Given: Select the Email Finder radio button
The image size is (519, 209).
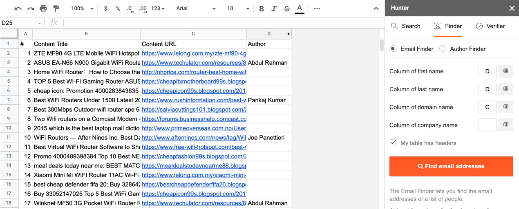Looking at the screenshot, I should point(393,49).
